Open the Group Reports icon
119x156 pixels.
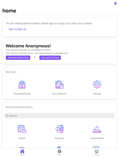point(59,84)
